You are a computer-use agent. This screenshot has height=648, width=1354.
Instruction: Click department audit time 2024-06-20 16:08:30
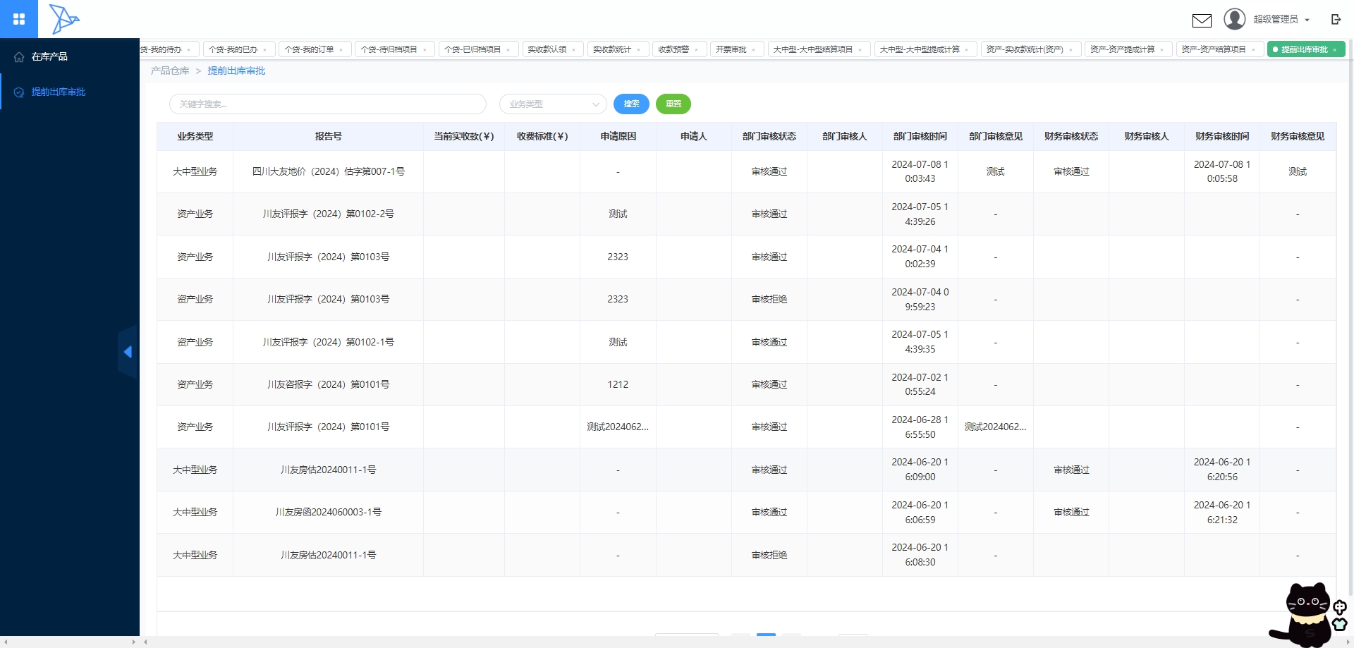point(920,555)
